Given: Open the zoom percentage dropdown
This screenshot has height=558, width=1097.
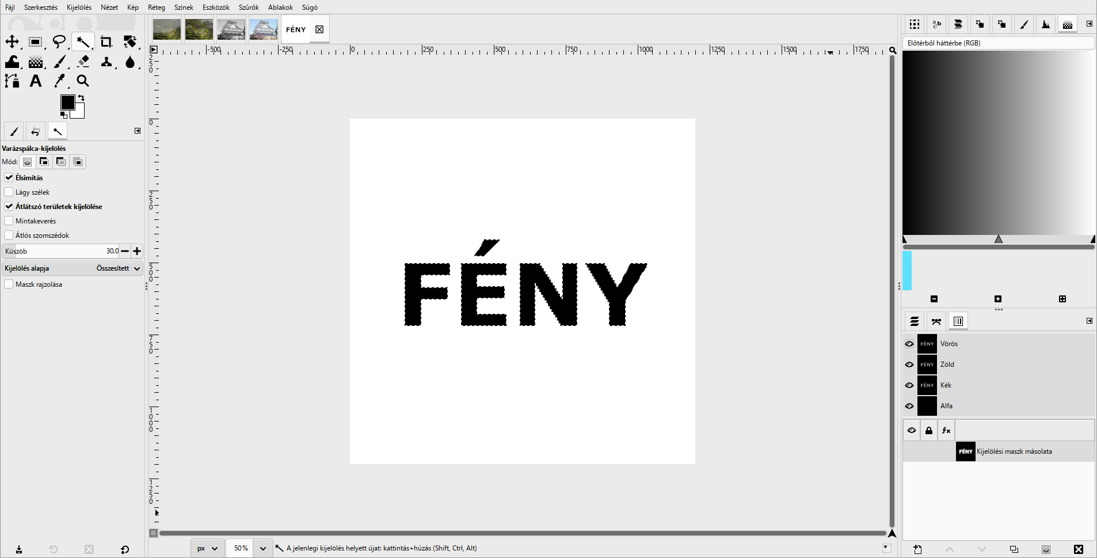Looking at the screenshot, I should [263, 548].
